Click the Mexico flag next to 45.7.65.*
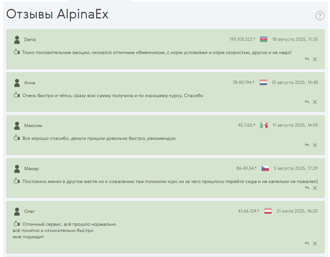 click(264, 125)
